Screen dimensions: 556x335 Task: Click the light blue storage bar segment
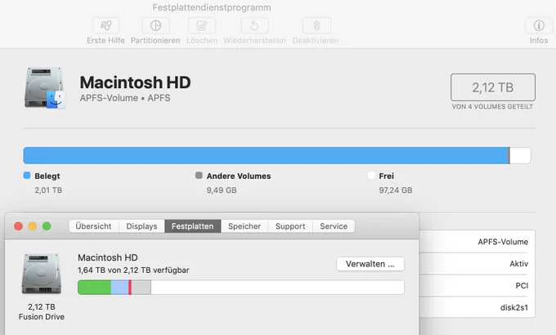coord(120,287)
